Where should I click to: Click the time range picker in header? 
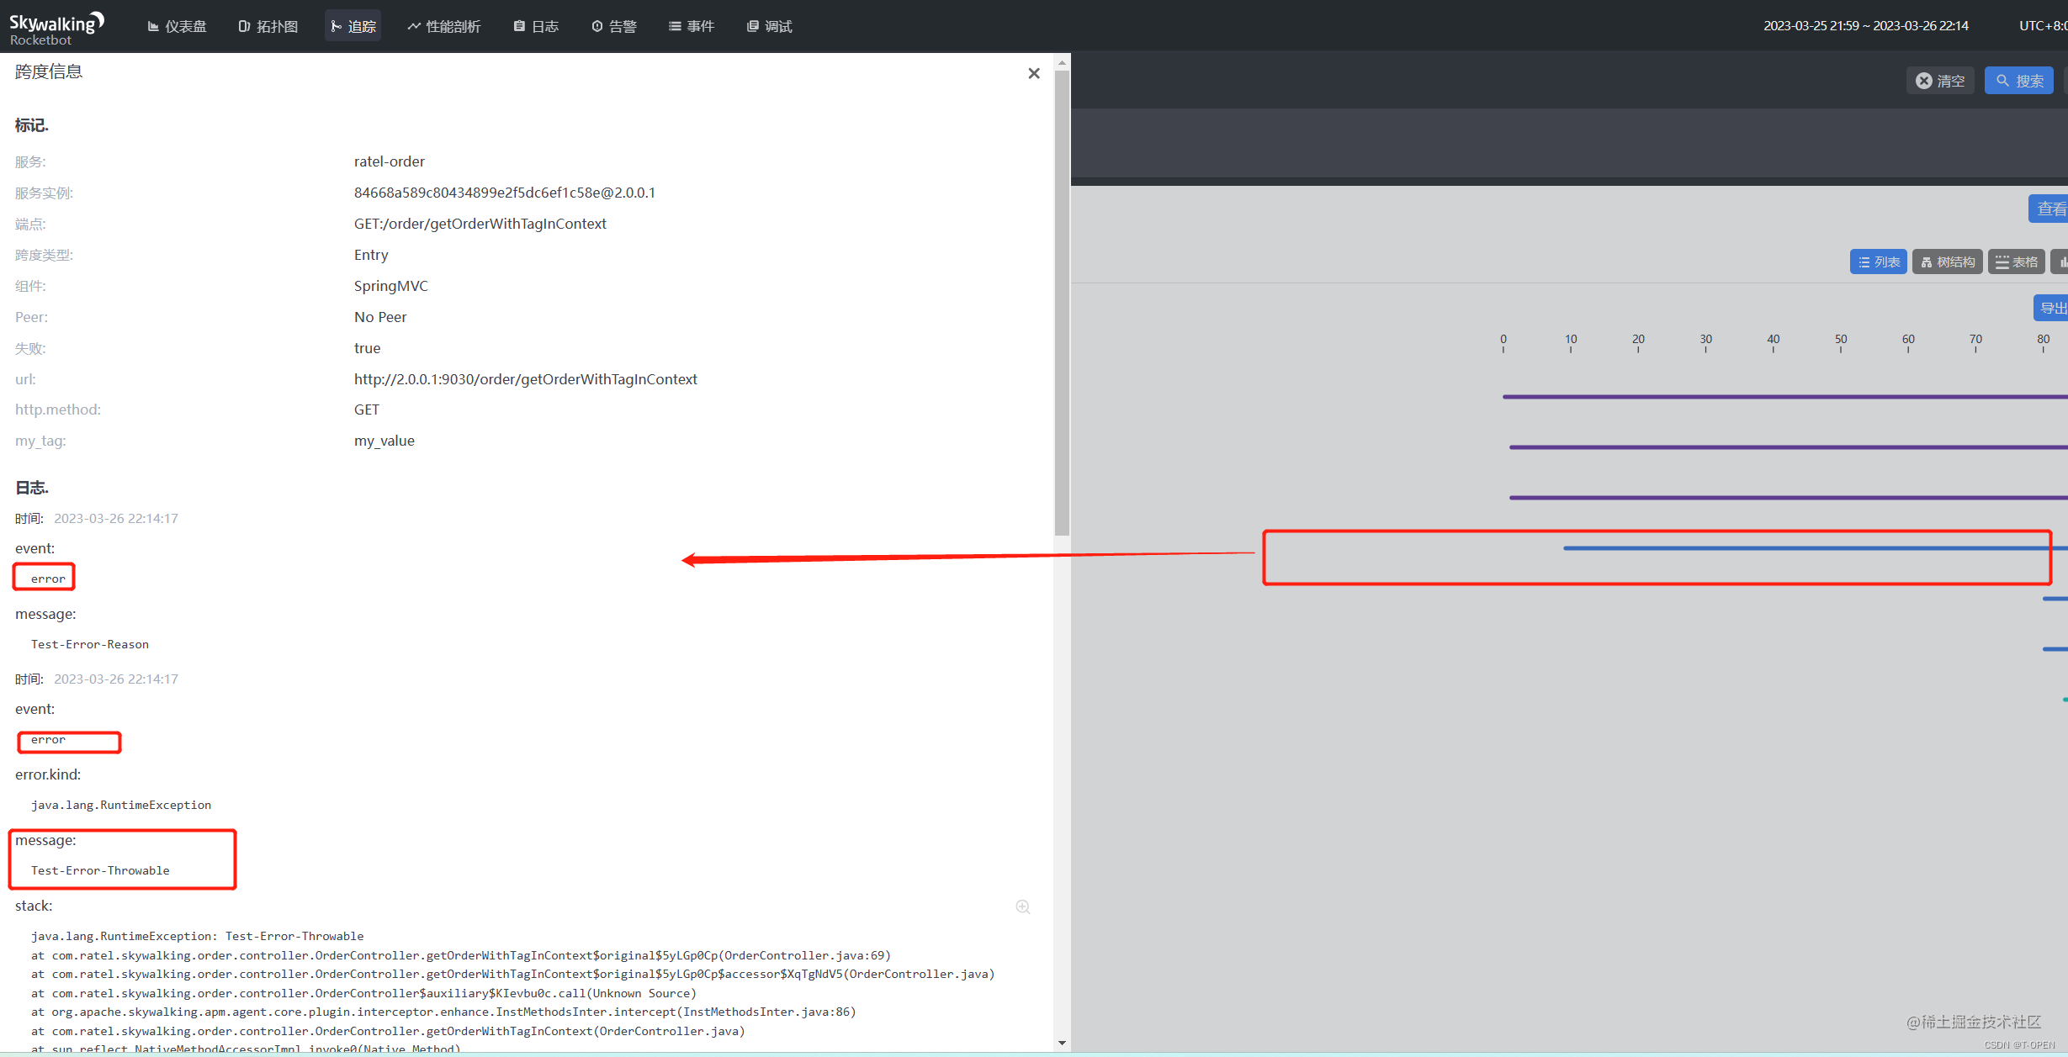pos(1865,26)
